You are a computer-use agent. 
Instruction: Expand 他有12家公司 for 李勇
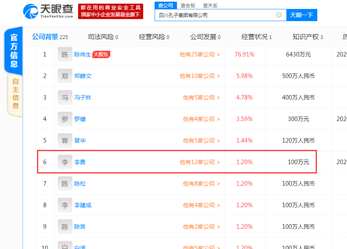click(x=200, y=162)
